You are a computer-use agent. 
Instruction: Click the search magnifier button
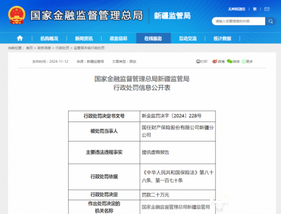pos(270,21)
